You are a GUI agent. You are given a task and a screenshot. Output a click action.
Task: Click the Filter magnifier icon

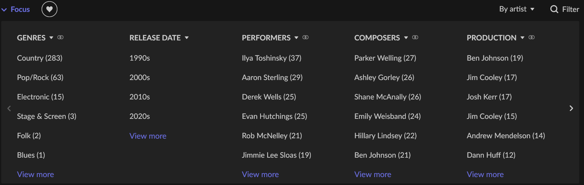tap(554, 9)
